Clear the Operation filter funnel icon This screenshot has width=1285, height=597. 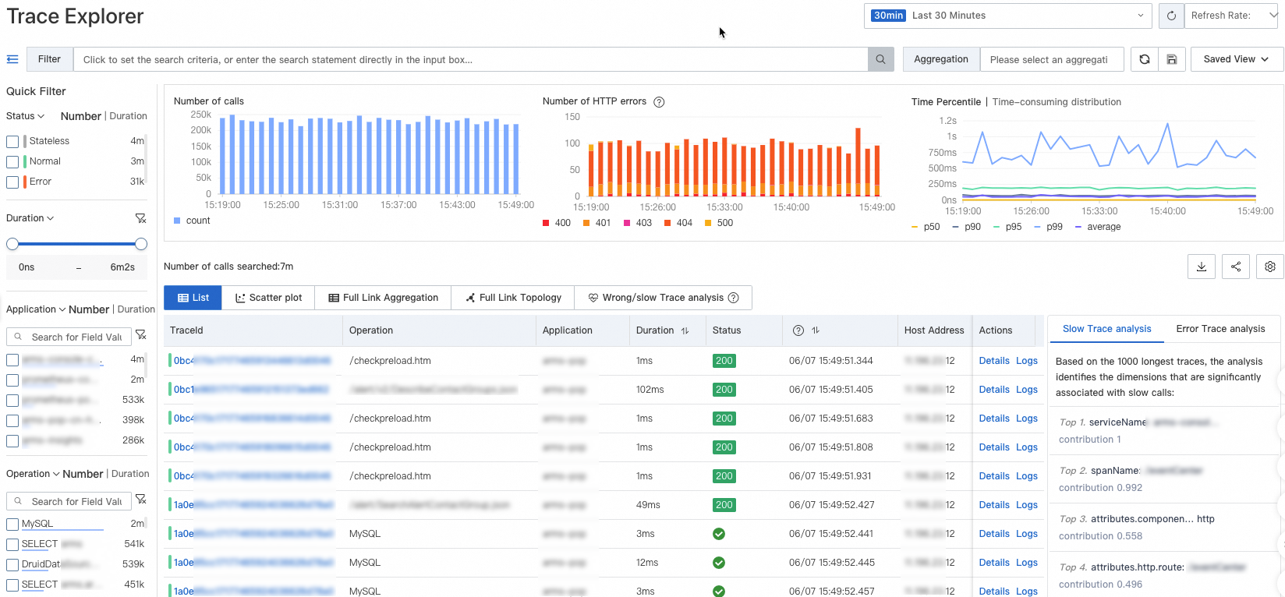point(141,500)
